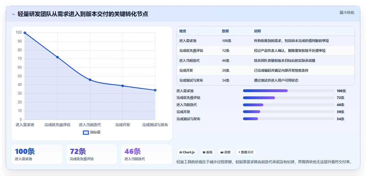The image size is (366, 176).
Task: Click the 指标值 legend color box
Action: click(86, 132)
